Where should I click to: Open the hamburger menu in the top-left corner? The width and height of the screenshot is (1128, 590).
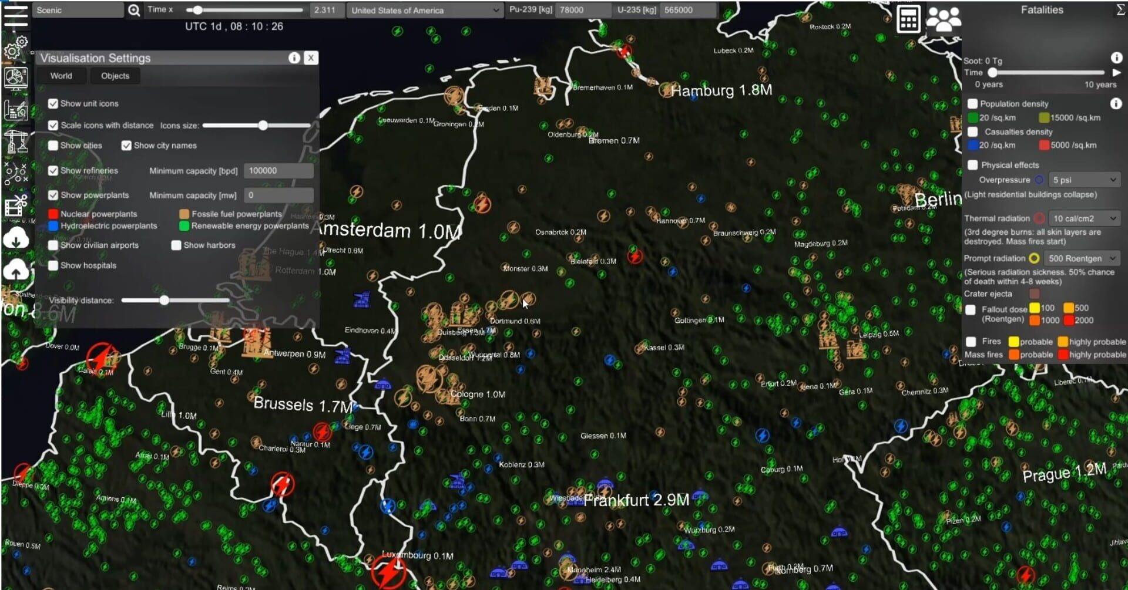(x=16, y=16)
